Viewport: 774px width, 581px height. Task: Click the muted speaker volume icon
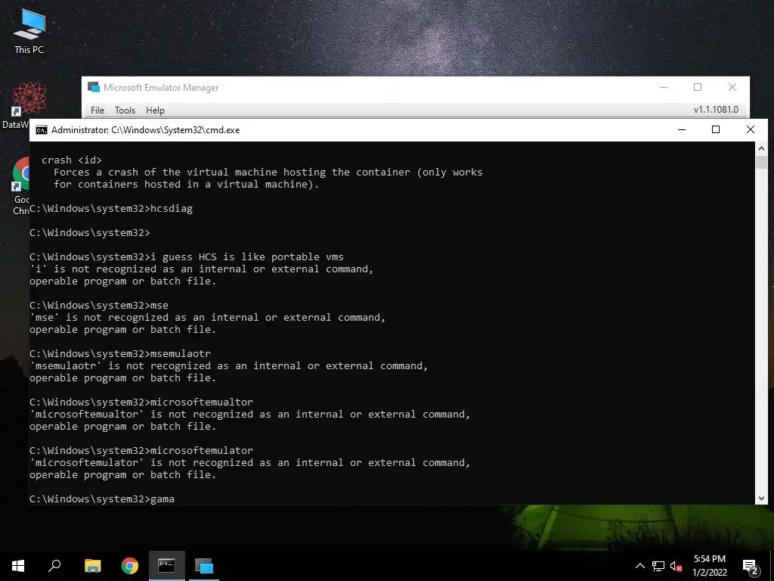point(676,566)
